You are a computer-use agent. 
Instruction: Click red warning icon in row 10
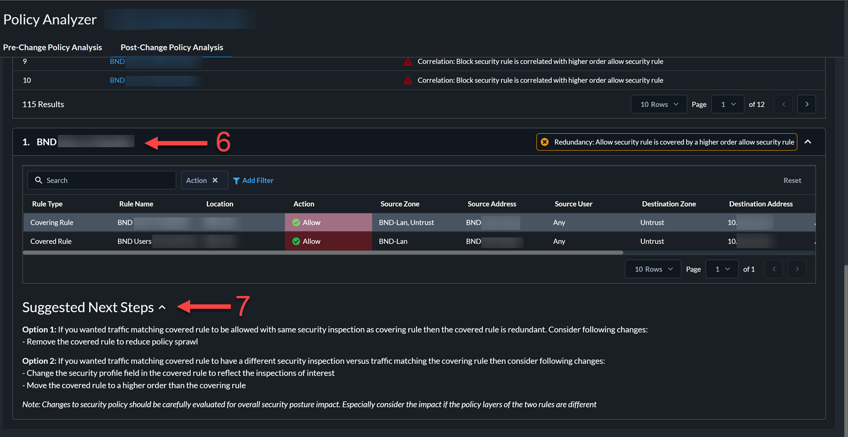(x=408, y=80)
